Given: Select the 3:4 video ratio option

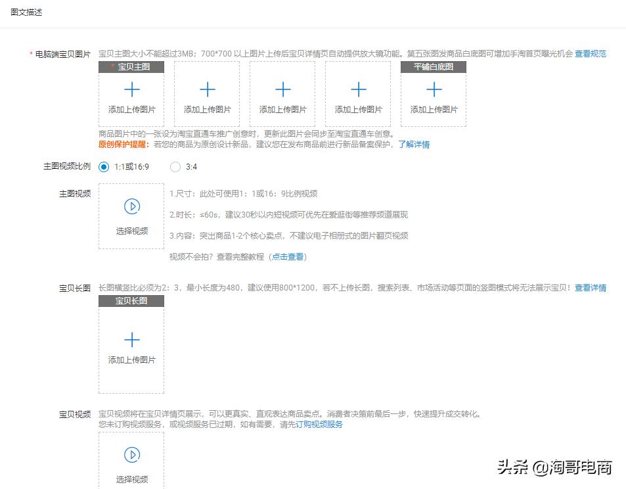Looking at the screenshot, I should (x=175, y=168).
